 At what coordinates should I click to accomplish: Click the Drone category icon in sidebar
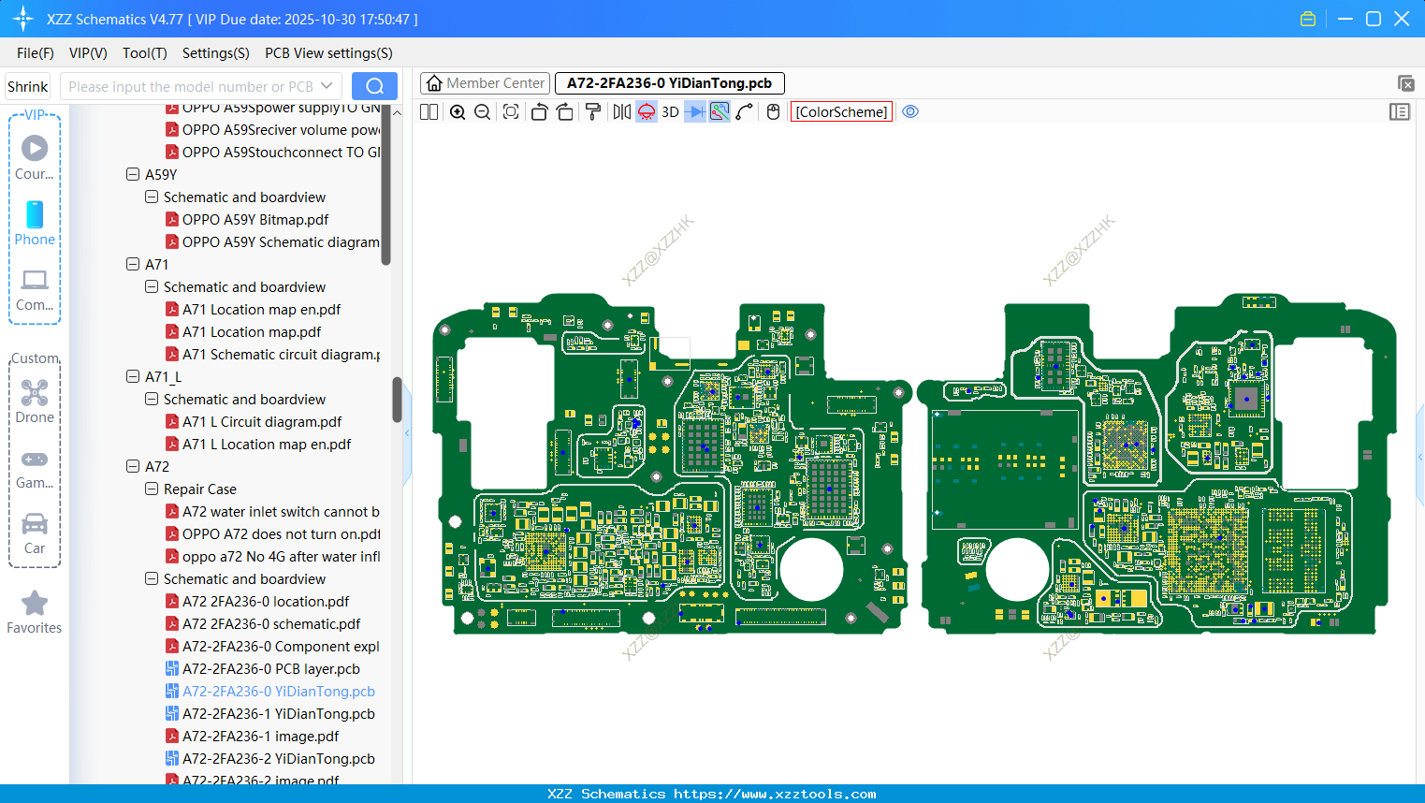point(34,392)
